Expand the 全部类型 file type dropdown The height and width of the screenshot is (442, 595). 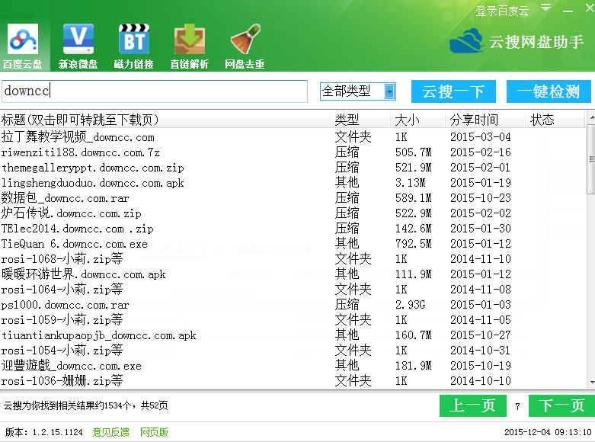[390, 91]
